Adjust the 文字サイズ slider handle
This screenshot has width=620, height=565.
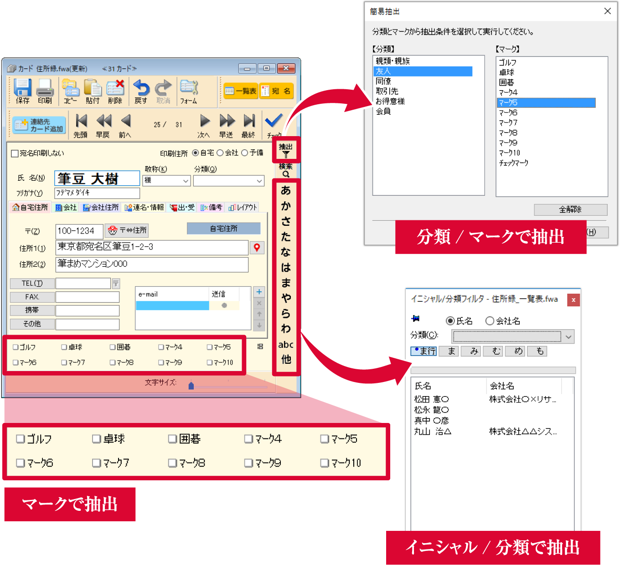point(191,386)
